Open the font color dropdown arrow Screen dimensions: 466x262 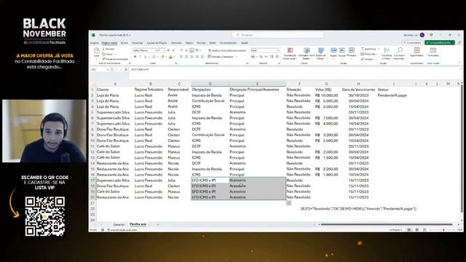174,57
